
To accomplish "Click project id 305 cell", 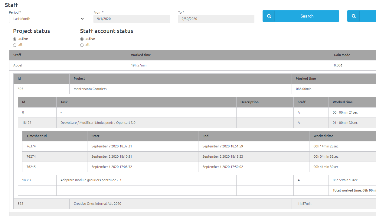I will point(41,89).
